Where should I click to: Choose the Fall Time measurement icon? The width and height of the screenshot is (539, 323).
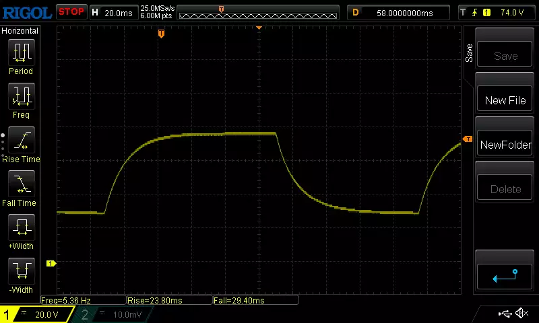tap(21, 184)
